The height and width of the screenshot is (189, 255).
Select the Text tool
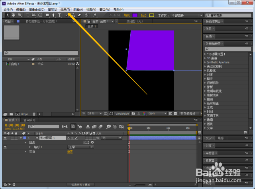tap(59, 15)
